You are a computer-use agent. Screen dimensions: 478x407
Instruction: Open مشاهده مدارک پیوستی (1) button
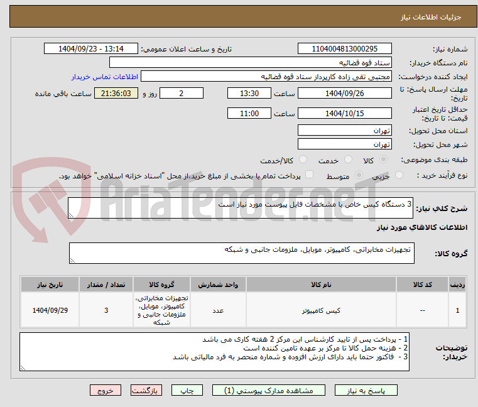(x=269, y=390)
